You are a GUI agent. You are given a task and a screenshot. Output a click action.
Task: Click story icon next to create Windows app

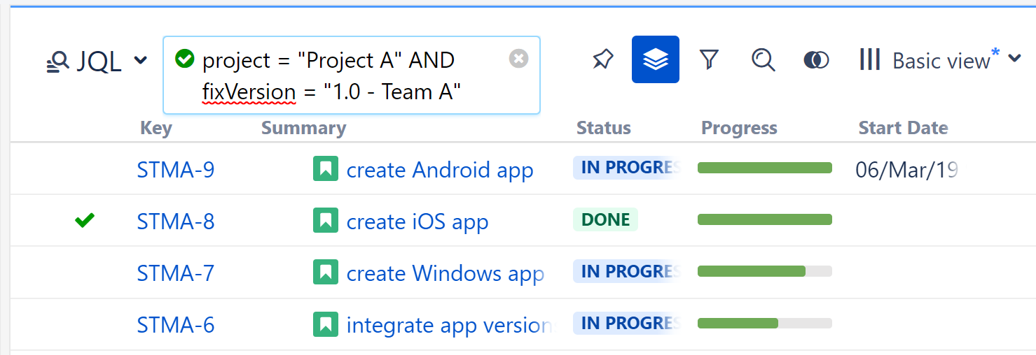point(325,273)
